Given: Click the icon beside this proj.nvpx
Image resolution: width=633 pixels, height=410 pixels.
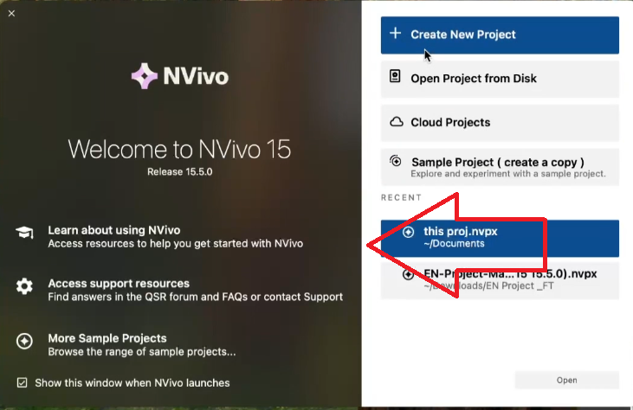Looking at the screenshot, I should 408,232.
